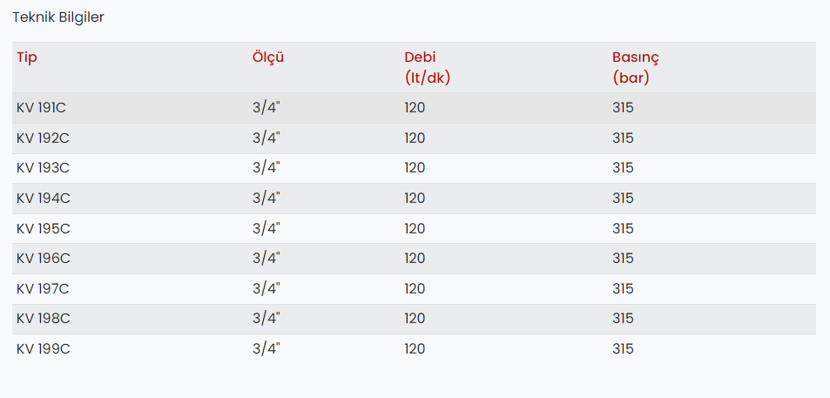This screenshot has width=830, height=398.
Task: Select the KV 199C row label
Action: tap(44, 348)
